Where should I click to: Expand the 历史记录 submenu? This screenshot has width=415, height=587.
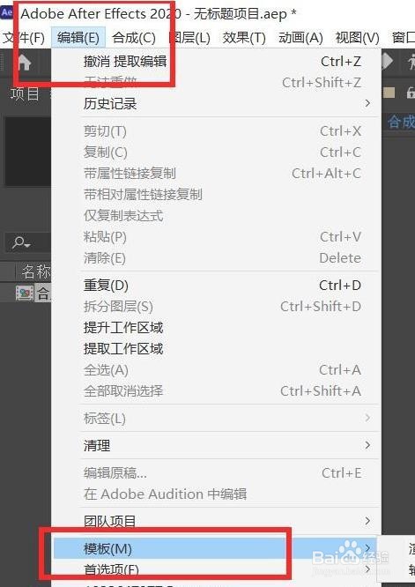click(x=217, y=103)
